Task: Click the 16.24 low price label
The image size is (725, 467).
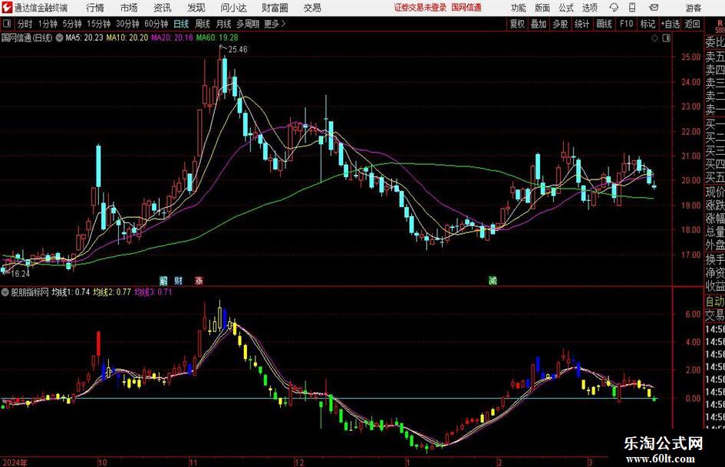Action: tap(20, 274)
